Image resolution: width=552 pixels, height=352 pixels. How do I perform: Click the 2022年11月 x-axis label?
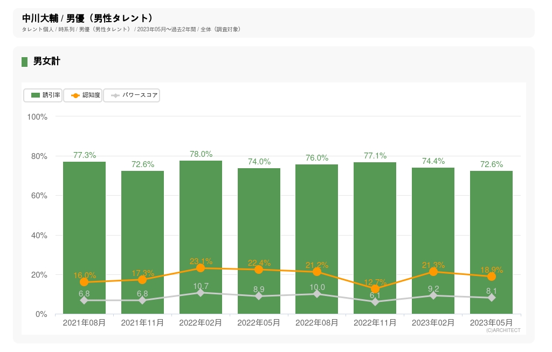(375, 322)
